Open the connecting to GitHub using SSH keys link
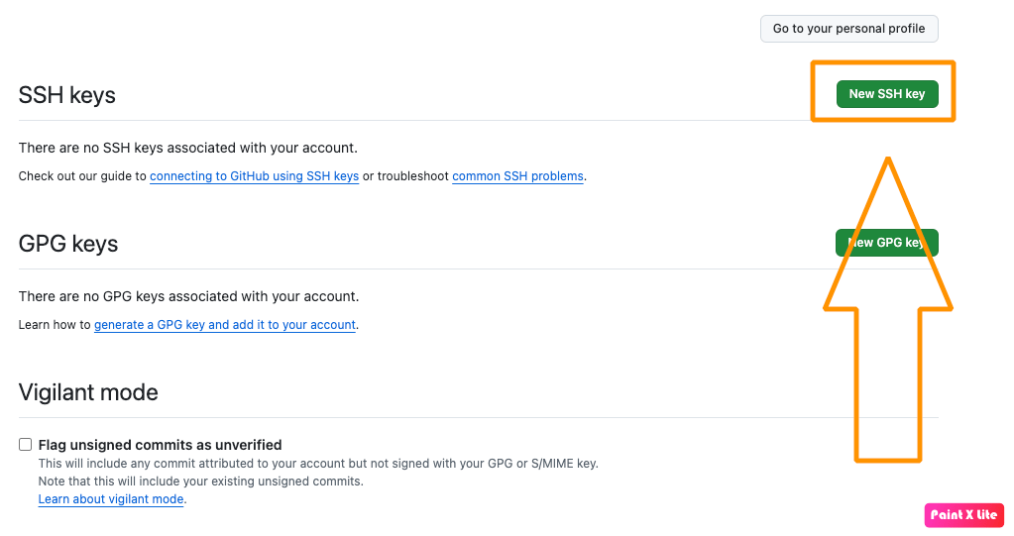 254,176
